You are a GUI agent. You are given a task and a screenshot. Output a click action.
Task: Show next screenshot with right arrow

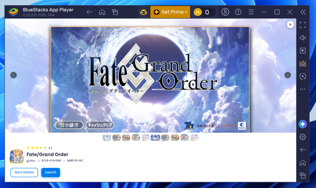pyautogui.click(x=287, y=75)
